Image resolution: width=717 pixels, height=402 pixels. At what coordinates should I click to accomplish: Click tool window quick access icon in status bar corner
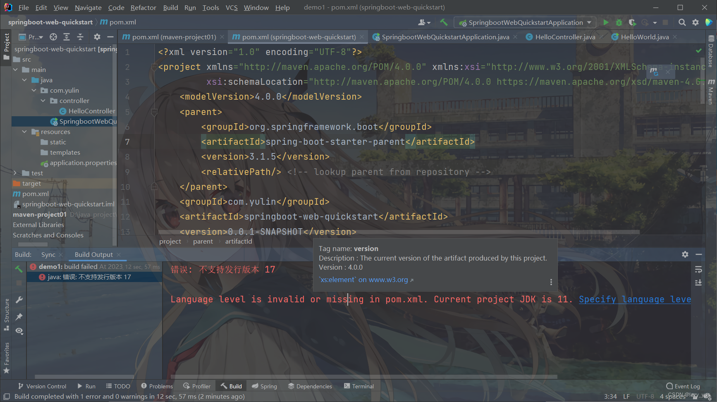pyautogui.click(x=7, y=396)
